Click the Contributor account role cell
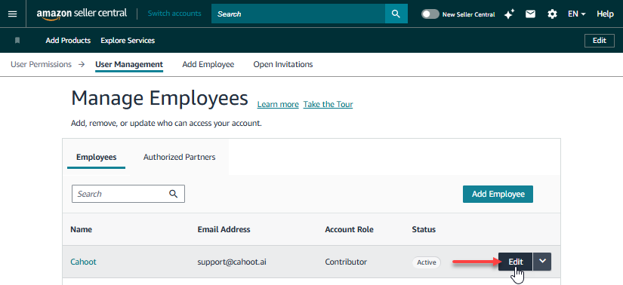 pos(346,262)
